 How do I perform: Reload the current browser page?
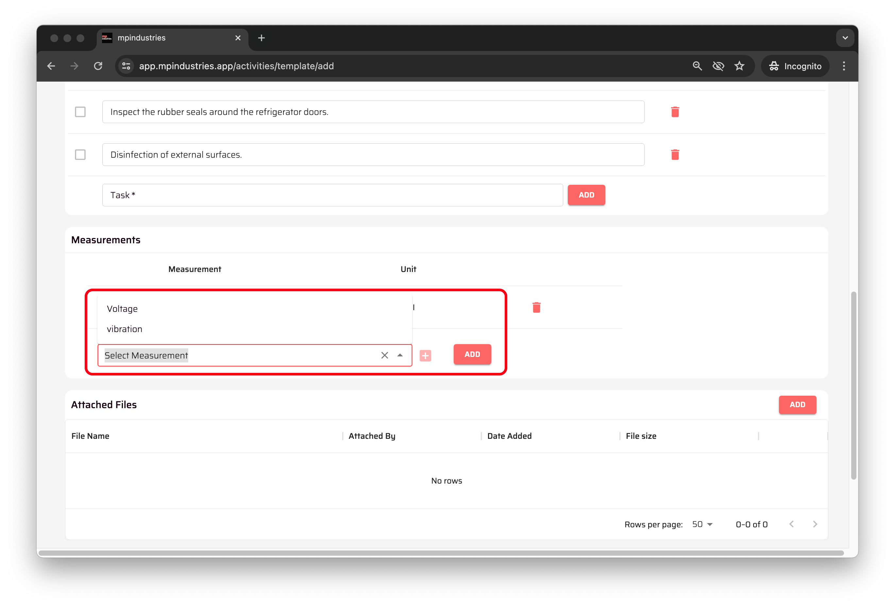tap(98, 66)
